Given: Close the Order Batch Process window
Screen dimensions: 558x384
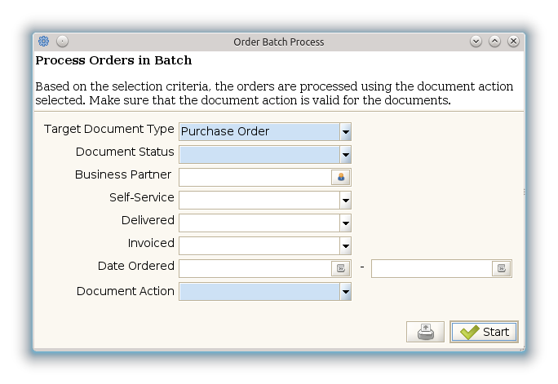Looking at the screenshot, I should (514, 42).
